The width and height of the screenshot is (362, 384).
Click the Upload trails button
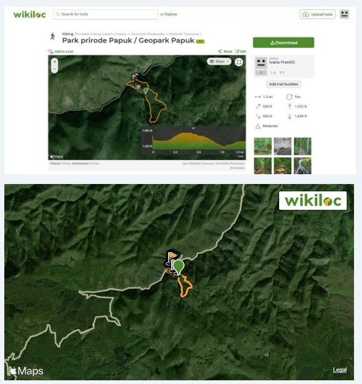[x=317, y=15]
